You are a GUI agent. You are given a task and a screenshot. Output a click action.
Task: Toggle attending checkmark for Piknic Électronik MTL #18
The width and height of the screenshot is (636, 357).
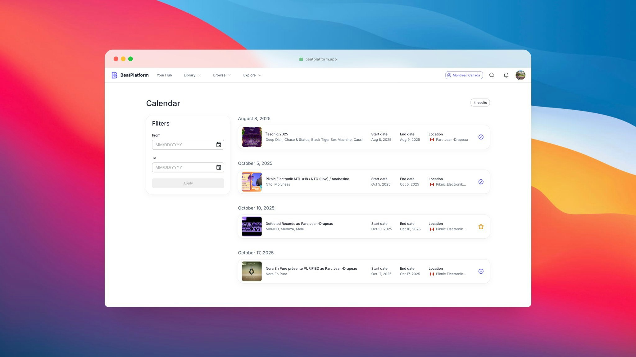[481, 182]
